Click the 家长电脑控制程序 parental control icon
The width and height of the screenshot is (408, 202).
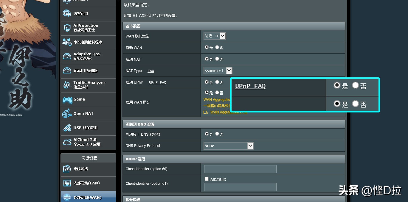(67, 42)
